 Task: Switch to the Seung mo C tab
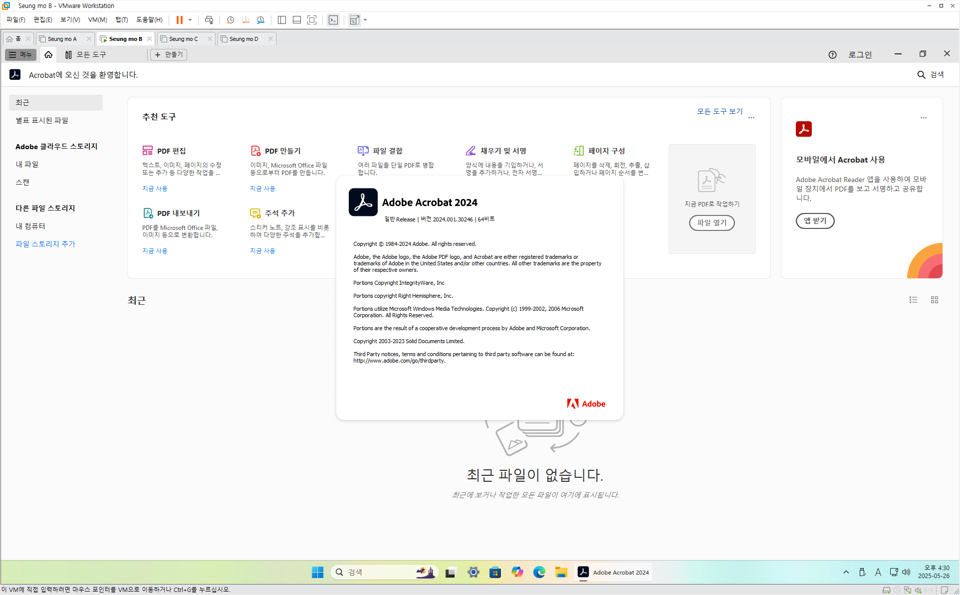pos(183,39)
